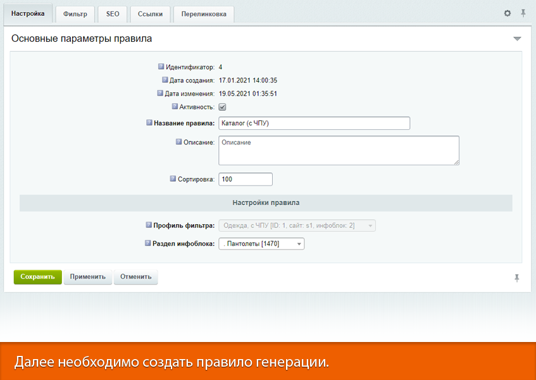
Task: Click the pin icon in the top corner
Action: pos(523,13)
